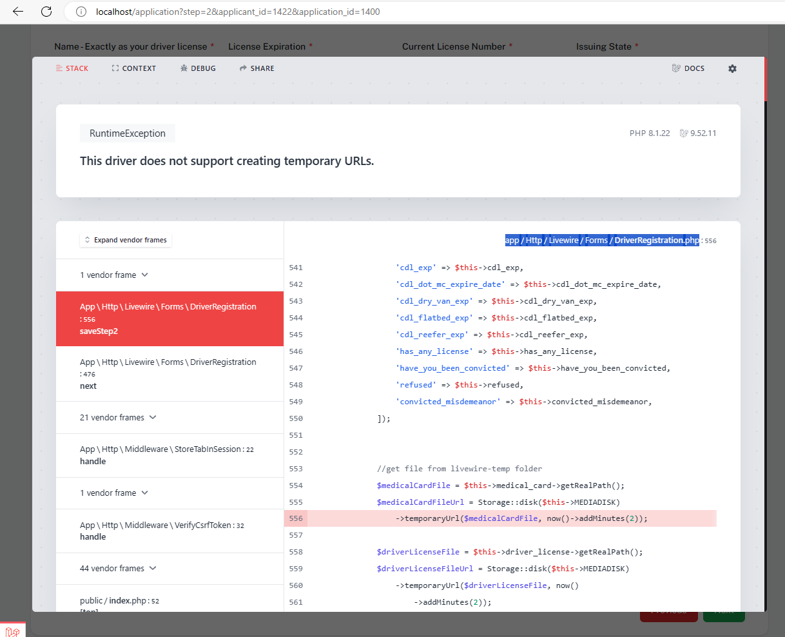This screenshot has height=637, width=785.
Task: Expand the '21 vendor frames' group
Action: 118,417
